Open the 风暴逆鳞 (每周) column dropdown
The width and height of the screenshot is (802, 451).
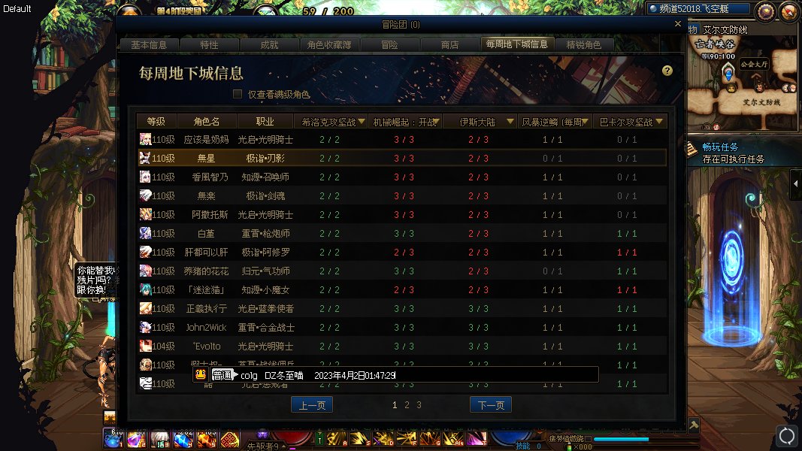[585, 121]
